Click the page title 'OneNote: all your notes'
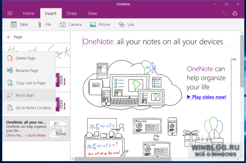The height and width of the screenshot is (163, 246). click(x=153, y=42)
